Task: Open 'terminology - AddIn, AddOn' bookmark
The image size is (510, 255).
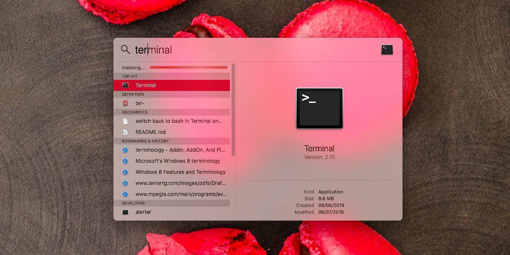Action: pos(172,150)
